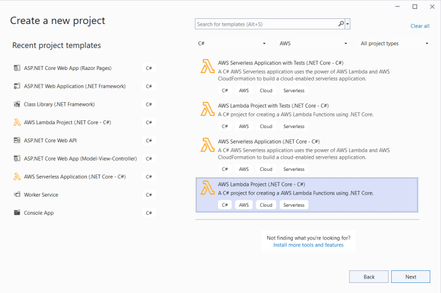441x293 pixels.
Task: Click the ASP.NET Core Web API icon
Action: (x=17, y=141)
